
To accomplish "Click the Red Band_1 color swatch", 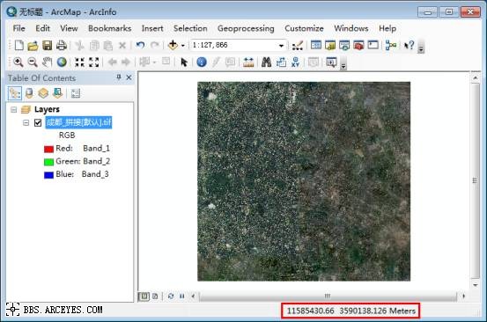I will click(x=48, y=150).
